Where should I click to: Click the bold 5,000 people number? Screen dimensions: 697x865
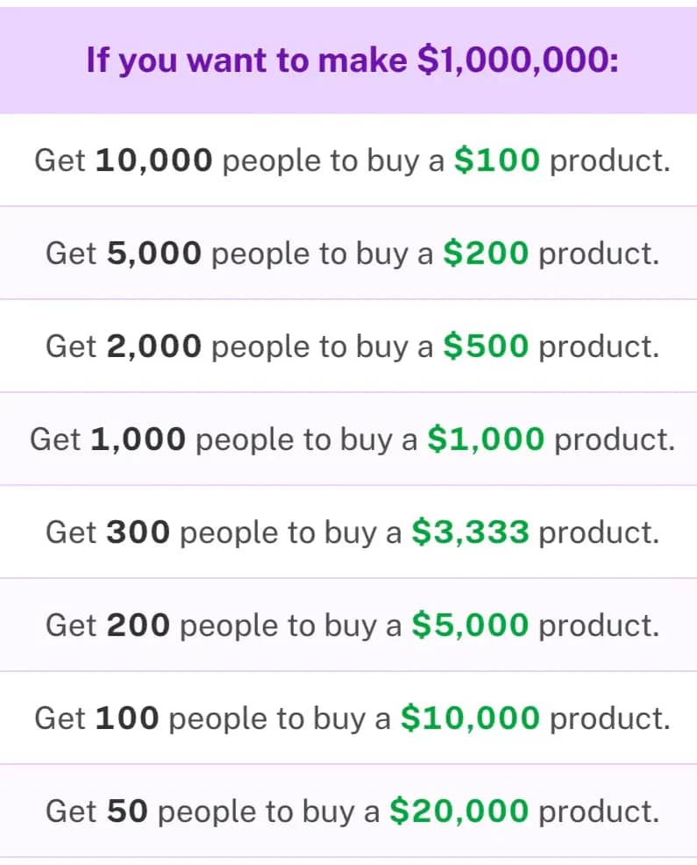(154, 254)
